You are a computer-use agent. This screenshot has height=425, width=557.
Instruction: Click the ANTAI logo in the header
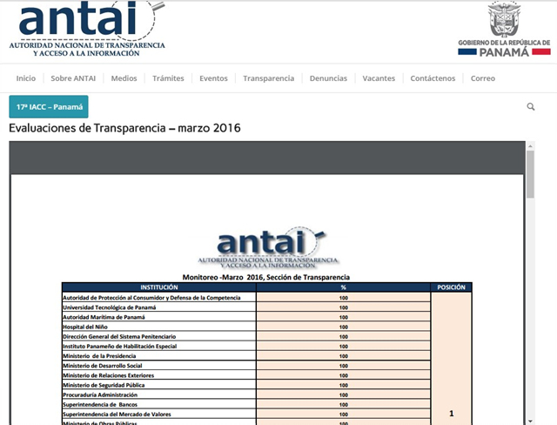87,29
